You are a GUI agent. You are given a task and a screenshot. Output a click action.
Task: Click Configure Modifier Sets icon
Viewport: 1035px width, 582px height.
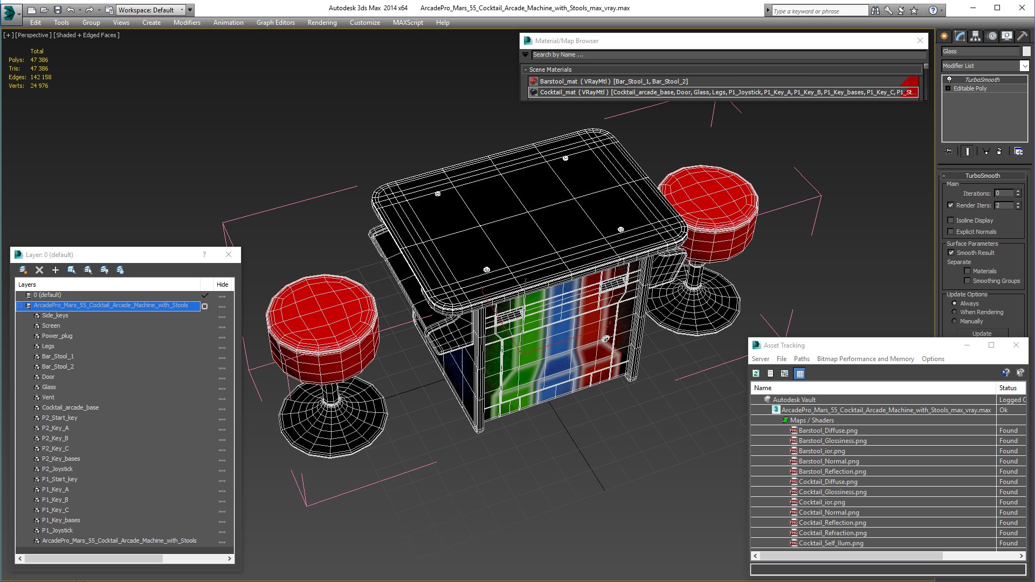[1019, 151]
